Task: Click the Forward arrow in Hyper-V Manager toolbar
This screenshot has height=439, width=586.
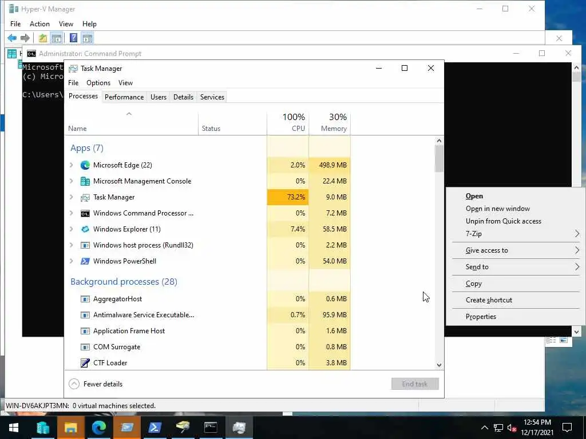Action: (25, 38)
